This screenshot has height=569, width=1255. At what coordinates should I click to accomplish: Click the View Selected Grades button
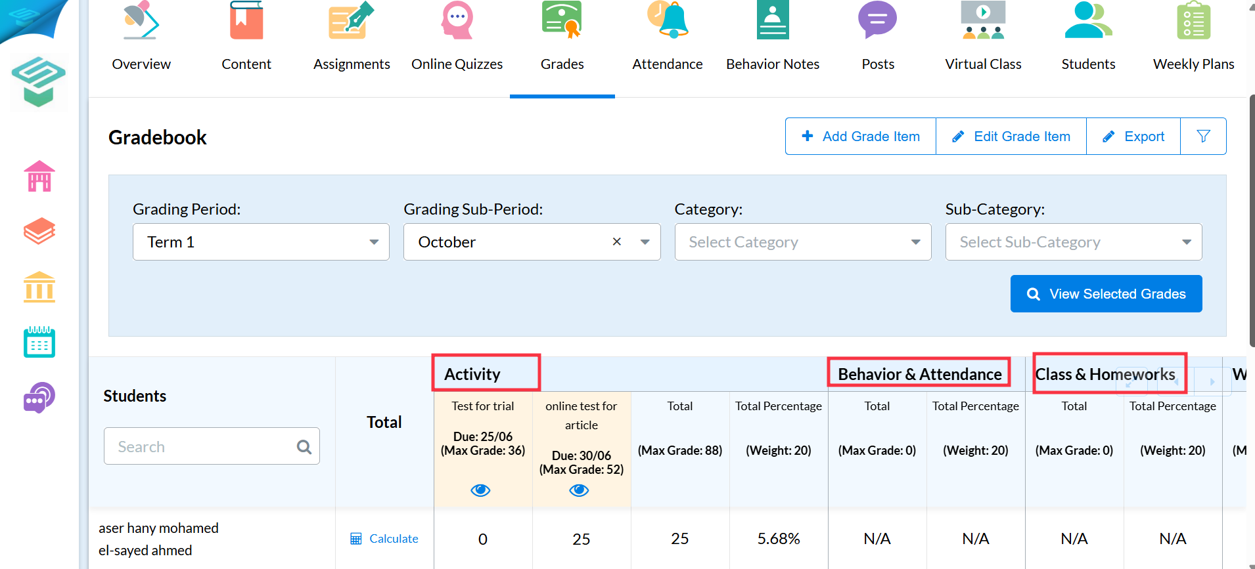[1107, 294]
